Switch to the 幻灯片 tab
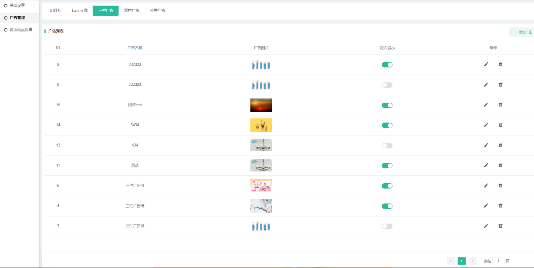The image size is (534, 268). pyautogui.click(x=56, y=10)
